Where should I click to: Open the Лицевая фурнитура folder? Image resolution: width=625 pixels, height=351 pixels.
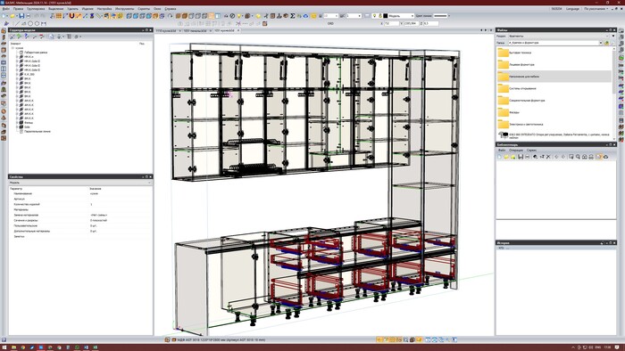point(521,64)
